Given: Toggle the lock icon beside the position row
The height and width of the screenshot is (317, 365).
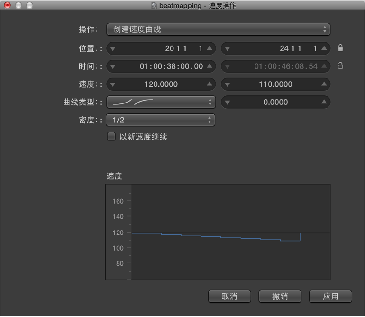Looking at the screenshot, I should 340,48.
